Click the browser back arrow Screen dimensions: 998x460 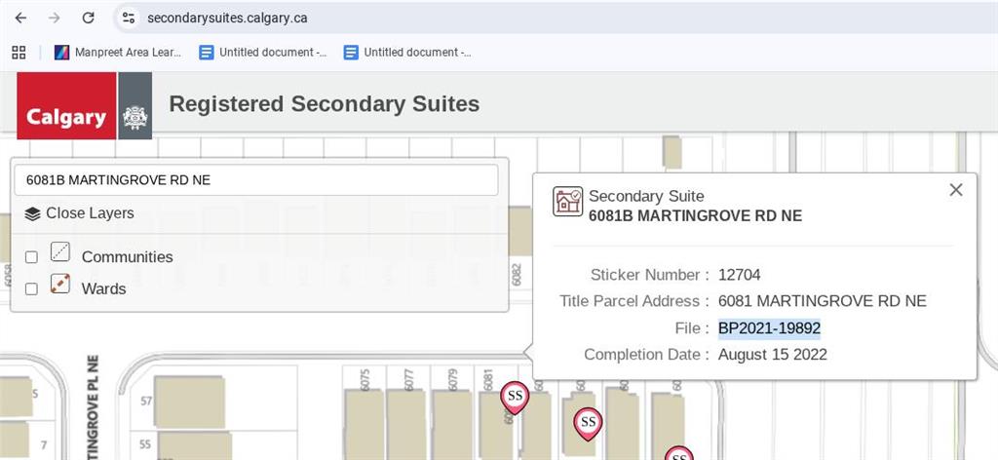20,18
